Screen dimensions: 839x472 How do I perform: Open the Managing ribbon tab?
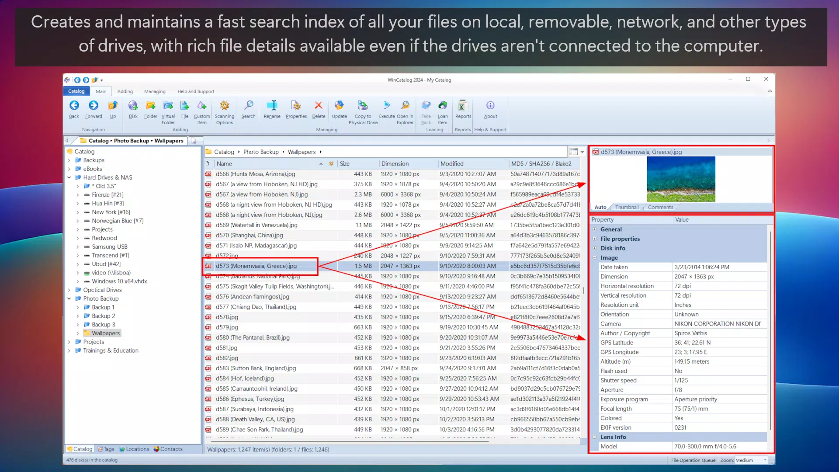tap(155, 91)
